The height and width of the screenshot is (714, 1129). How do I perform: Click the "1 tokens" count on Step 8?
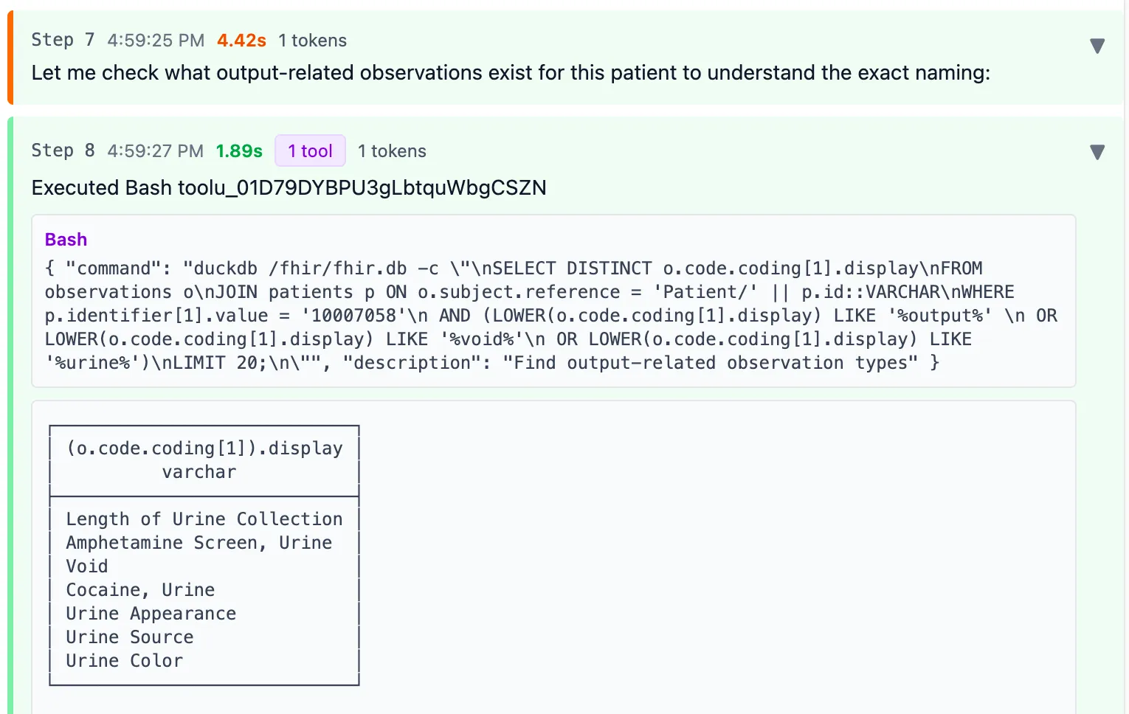[392, 151]
